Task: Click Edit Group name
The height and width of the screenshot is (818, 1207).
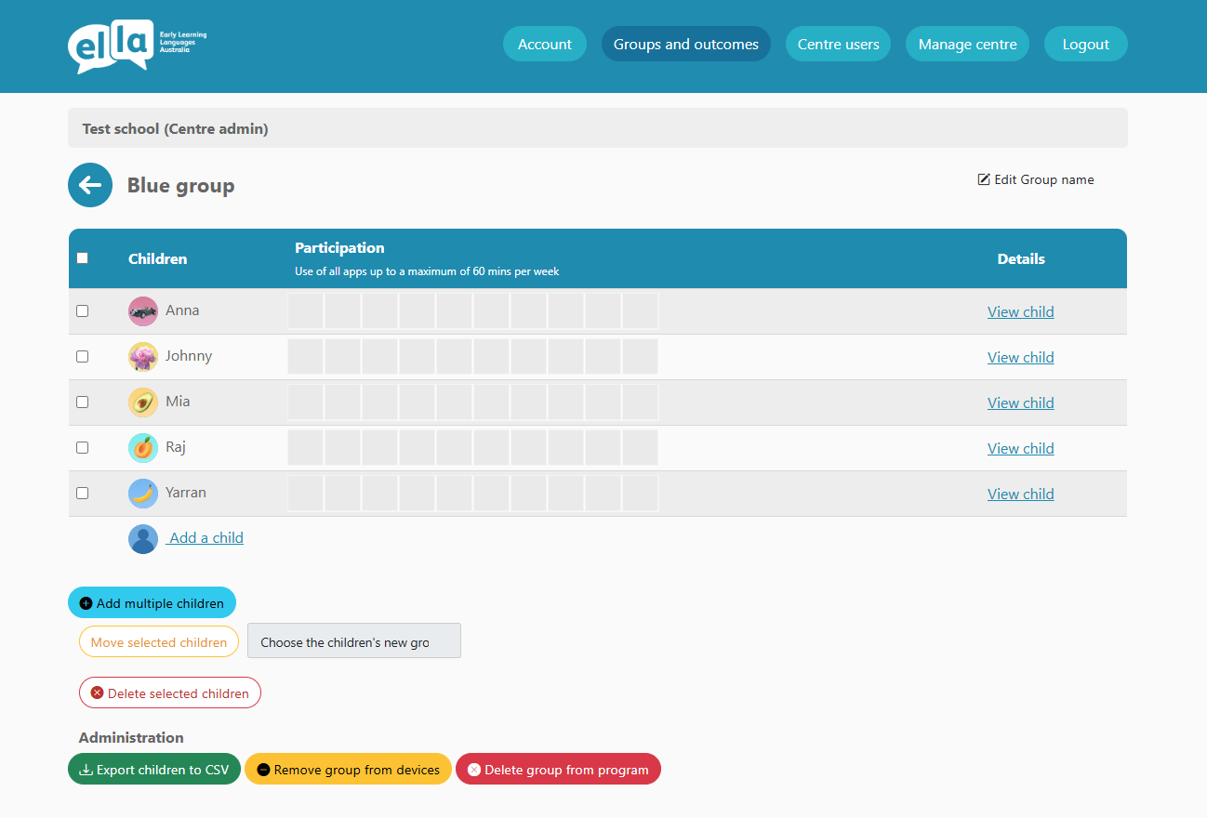Action: (x=1036, y=179)
